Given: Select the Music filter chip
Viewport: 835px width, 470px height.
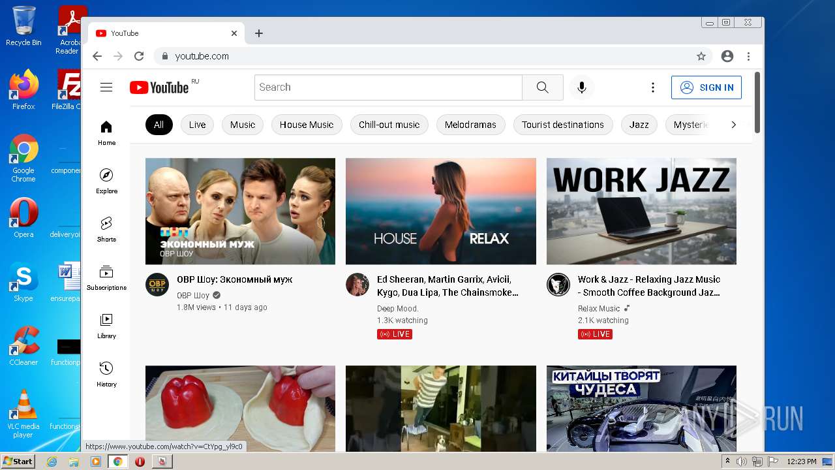Looking at the screenshot, I should [243, 125].
